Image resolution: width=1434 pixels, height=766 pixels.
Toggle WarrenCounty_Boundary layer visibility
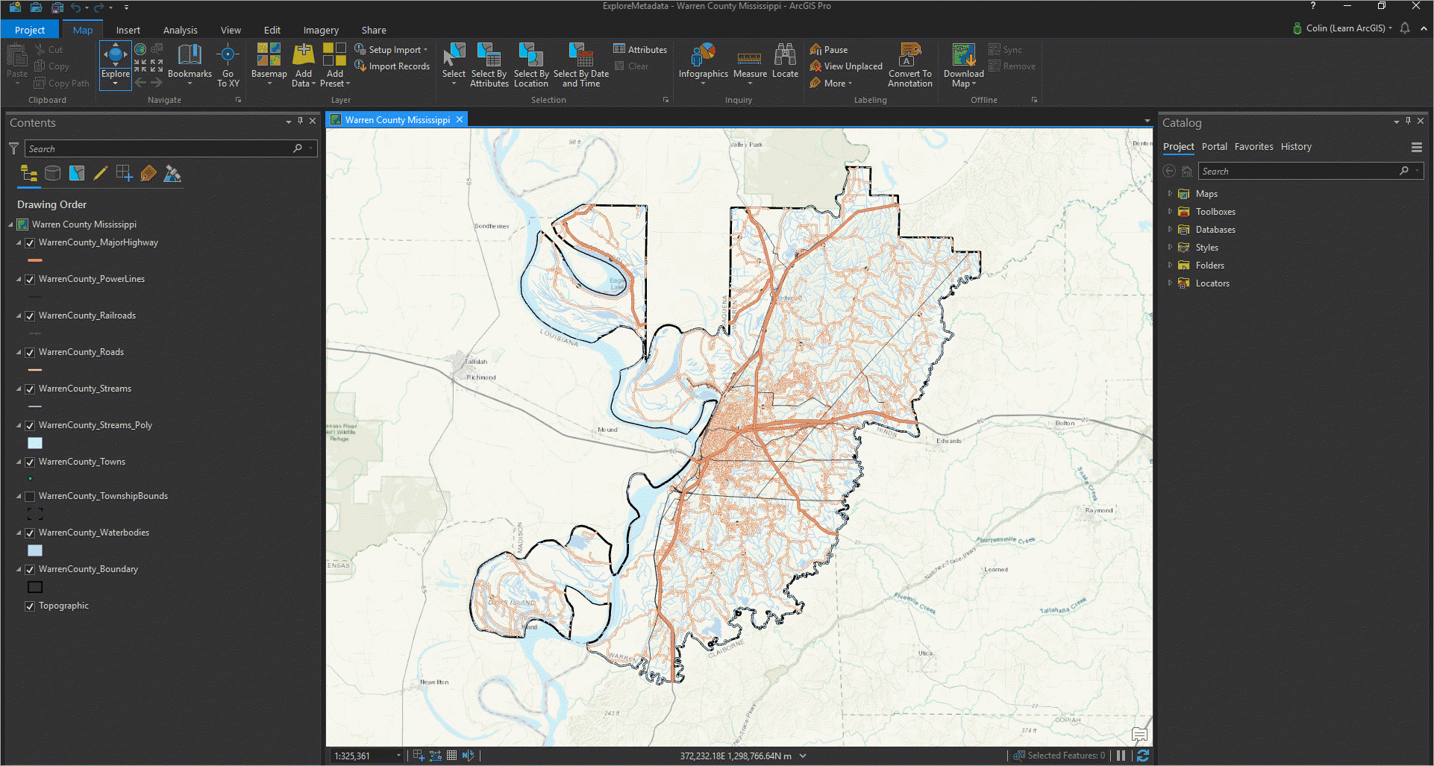(x=30, y=570)
